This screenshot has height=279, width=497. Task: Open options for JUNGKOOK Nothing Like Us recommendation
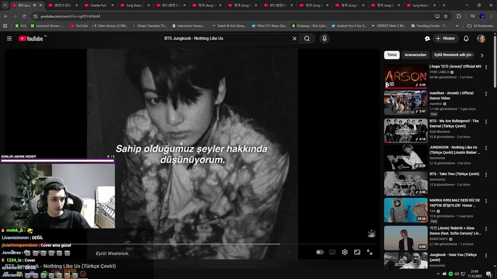click(486, 148)
